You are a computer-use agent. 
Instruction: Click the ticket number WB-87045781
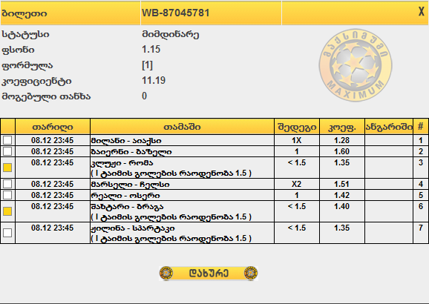click(176, 13)
